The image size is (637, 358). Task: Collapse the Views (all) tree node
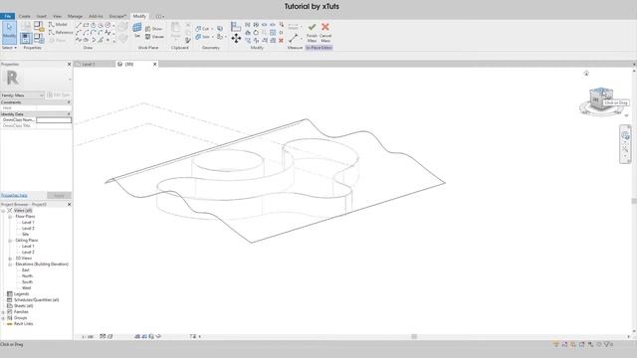(3, 211)
